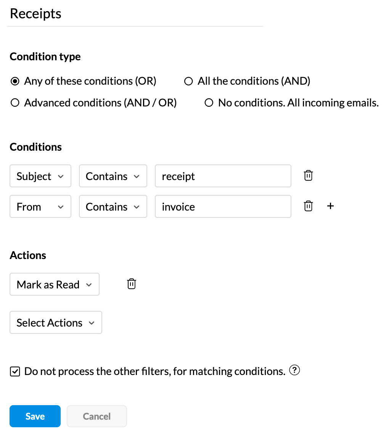
Task: Open the Subject field dropdown
Action: click(40, 176)
